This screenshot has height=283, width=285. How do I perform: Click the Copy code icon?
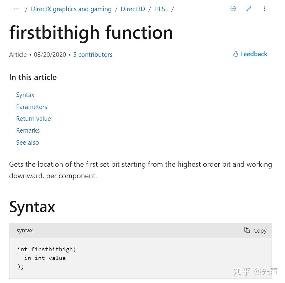pyautogui.click(x=247, y=230)
